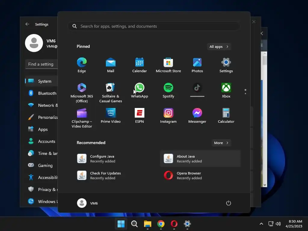Open Windows Update in Settings sidebar
This screenshot has height=231, width=308.
pyautogui.click(x=41, y=201)
